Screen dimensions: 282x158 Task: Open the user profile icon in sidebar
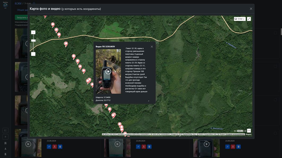pos(5,149)
